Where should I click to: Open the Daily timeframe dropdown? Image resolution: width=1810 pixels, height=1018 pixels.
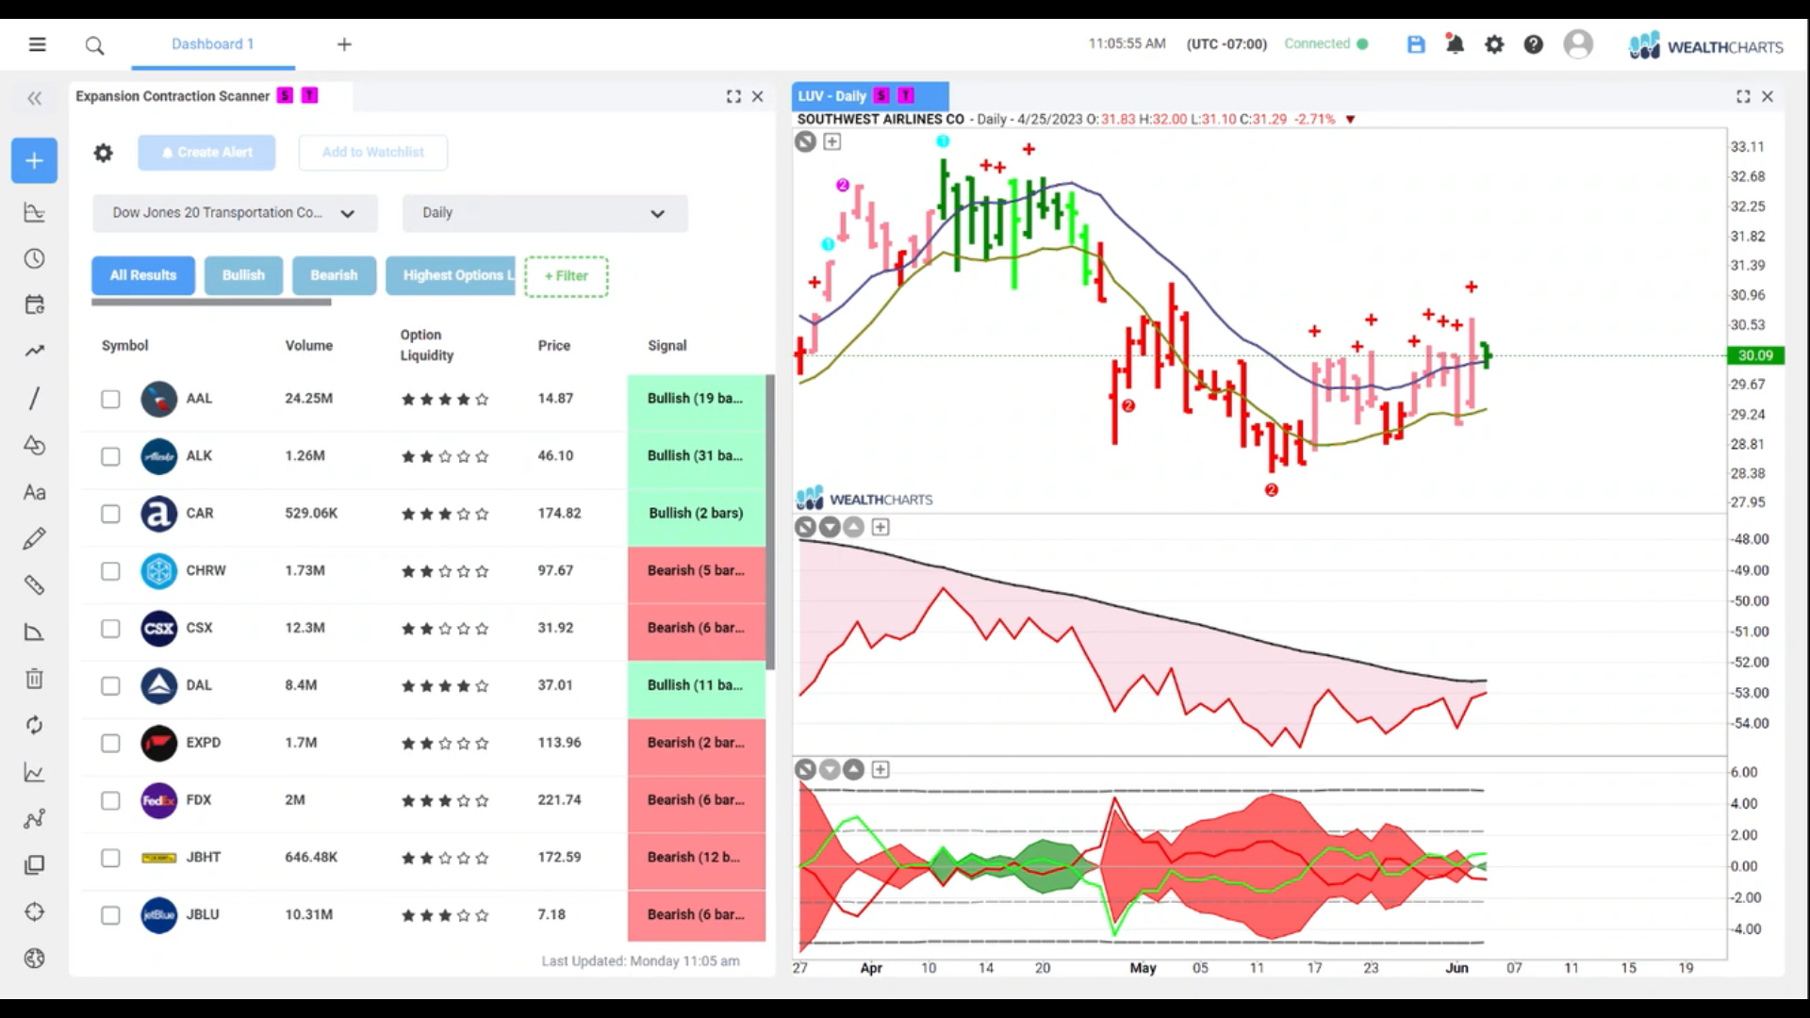pyautogui.click(x=545, y=213)
